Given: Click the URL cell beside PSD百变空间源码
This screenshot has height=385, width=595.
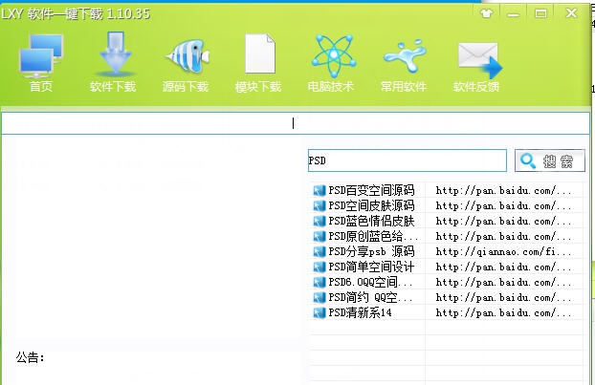Looking at the screenshot, I should pyautogui.click(x=503, y=190).
